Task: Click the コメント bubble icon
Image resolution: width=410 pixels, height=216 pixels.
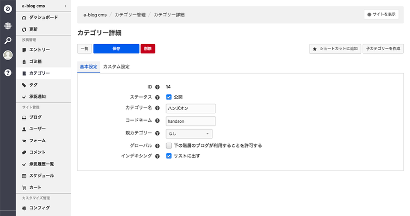Action: pyautogui.click(x=24, y=152)
